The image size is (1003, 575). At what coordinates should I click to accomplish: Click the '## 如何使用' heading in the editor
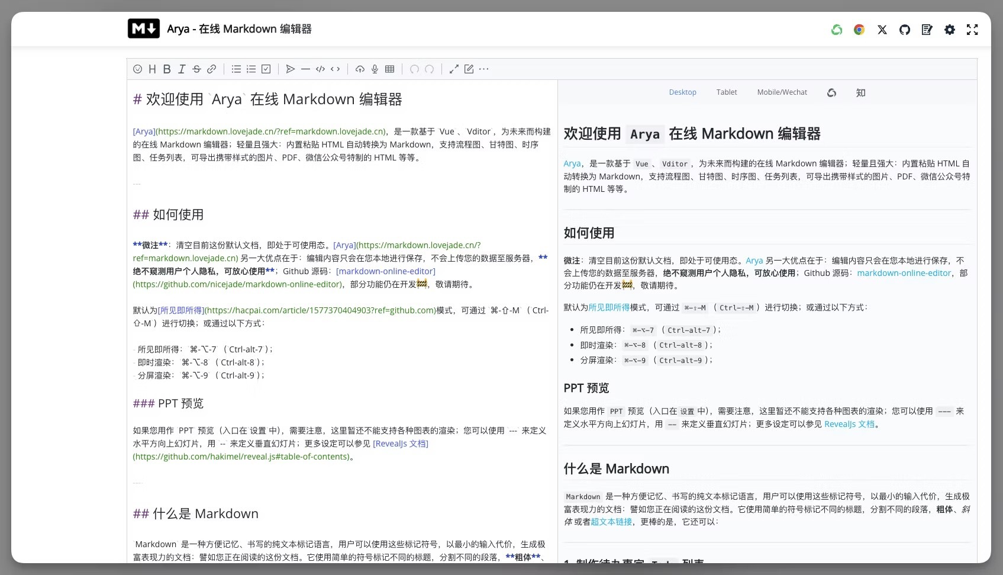(x=168, y=214)
